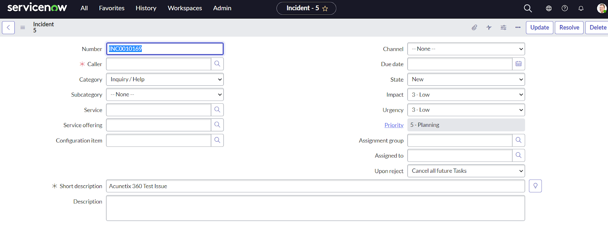Open the Workspaces menu

coord(185,8)
